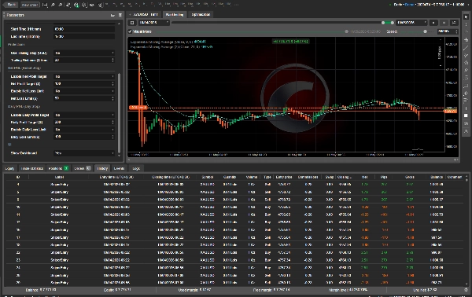The image size is (472, 297).
Task: Click the Net column header
Action: (364, 177)
